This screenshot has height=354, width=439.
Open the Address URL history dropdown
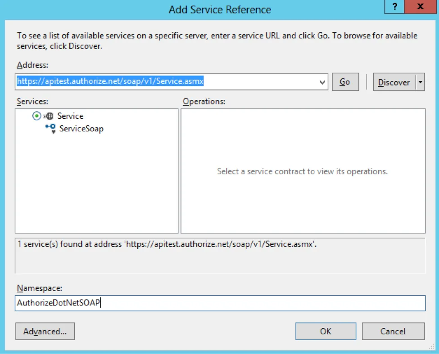point(322,82)
